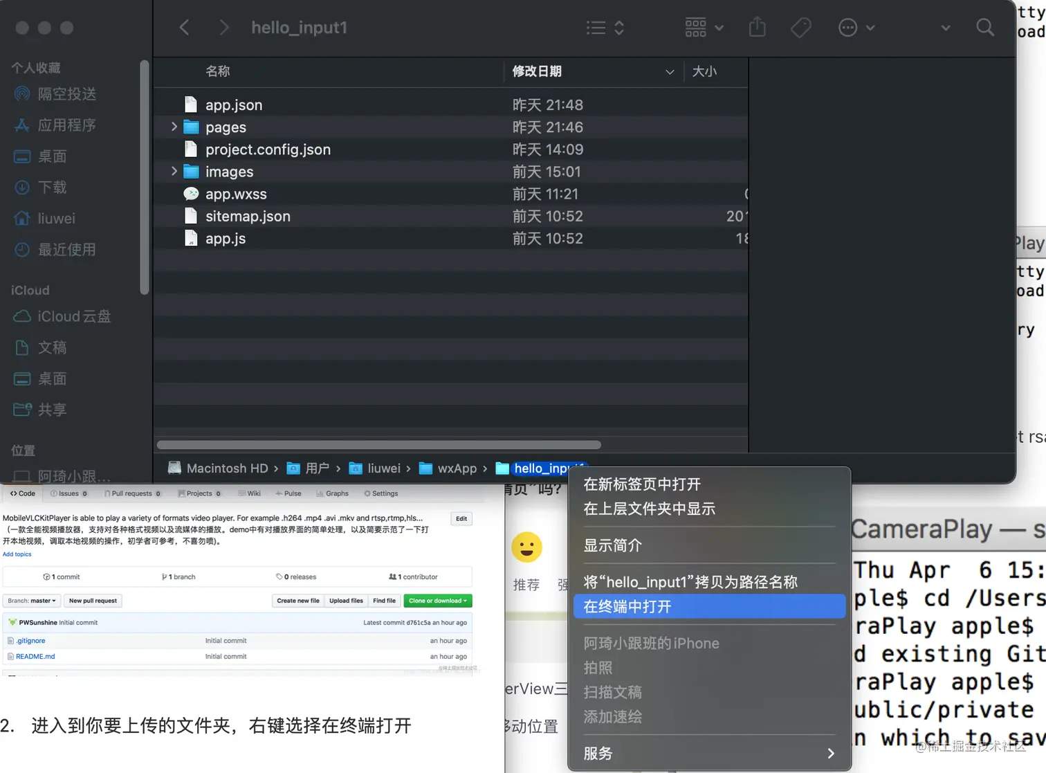Image resolution: width=1046 pixels, height=773 pixels.
Task: Click Macintosh HD in path bar
Action: pos(218,469)
